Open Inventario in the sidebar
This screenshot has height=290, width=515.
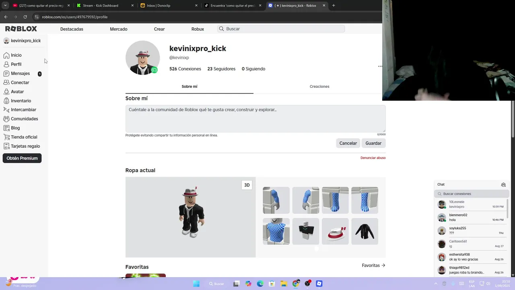[17, 101]
